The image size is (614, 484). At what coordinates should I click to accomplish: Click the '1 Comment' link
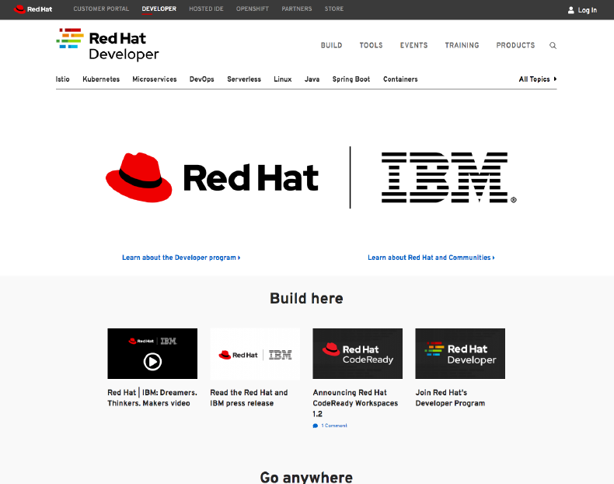[x=334, y=426]
